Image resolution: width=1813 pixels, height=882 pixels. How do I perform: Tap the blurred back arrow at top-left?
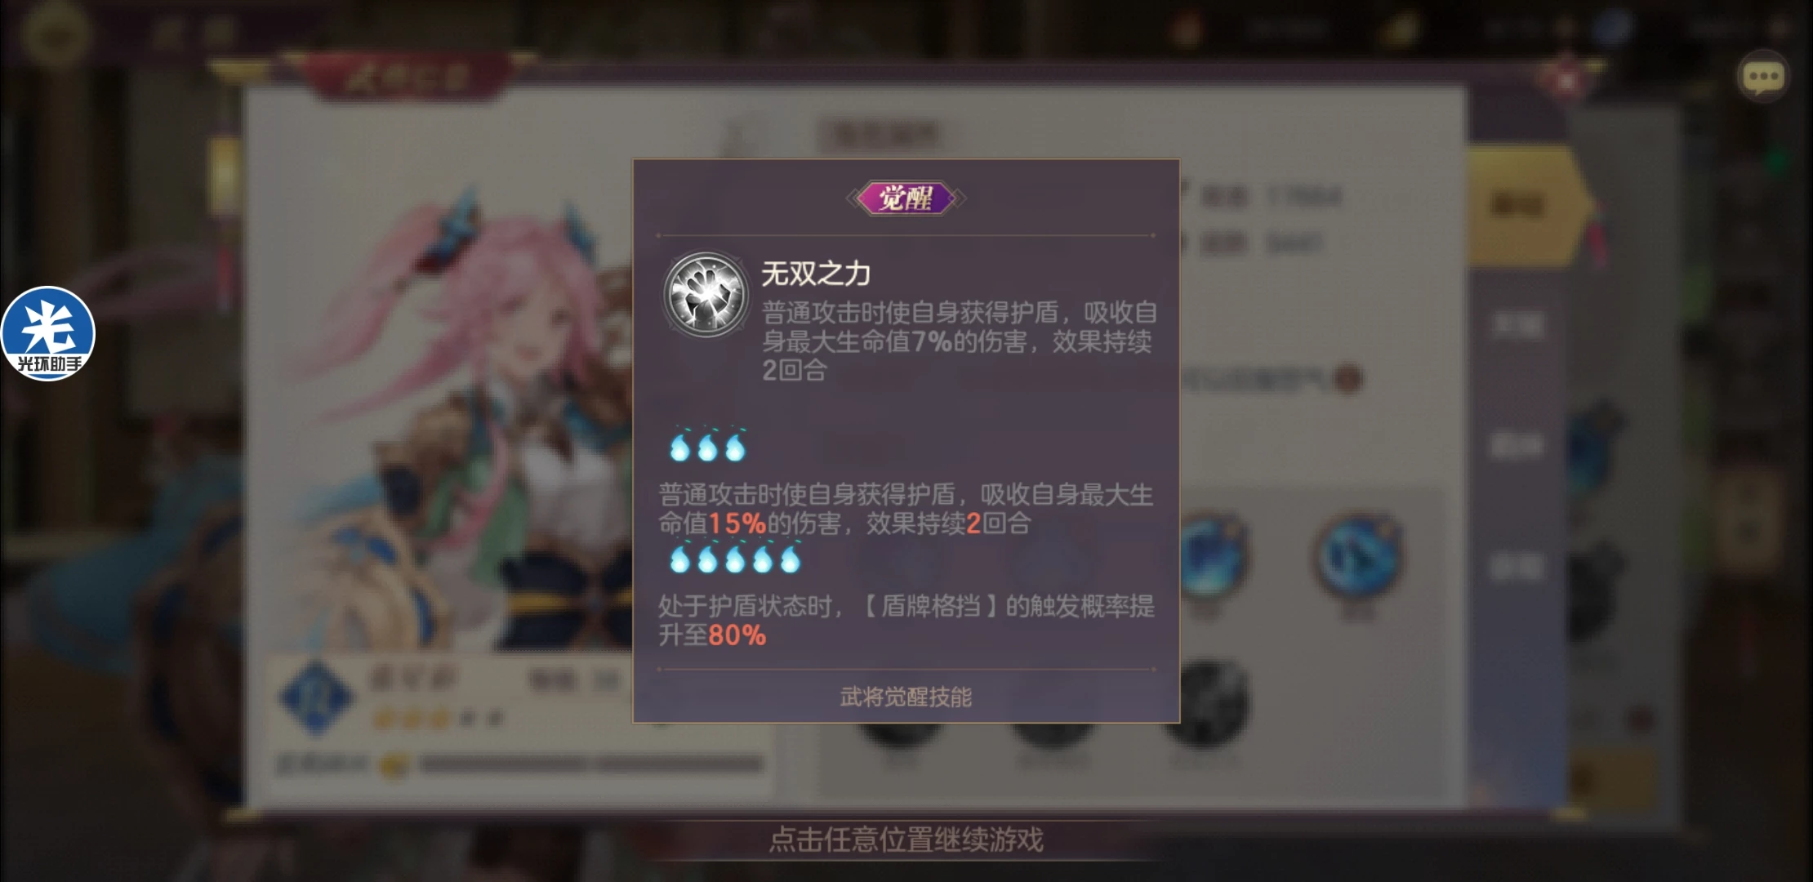click(x=56, y=34)
